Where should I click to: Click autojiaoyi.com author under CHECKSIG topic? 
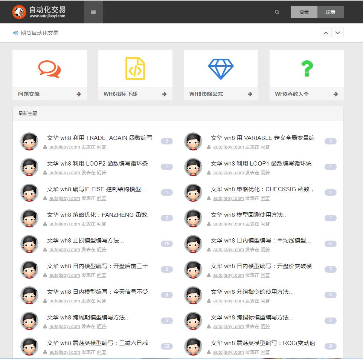[x=228, y=198]
